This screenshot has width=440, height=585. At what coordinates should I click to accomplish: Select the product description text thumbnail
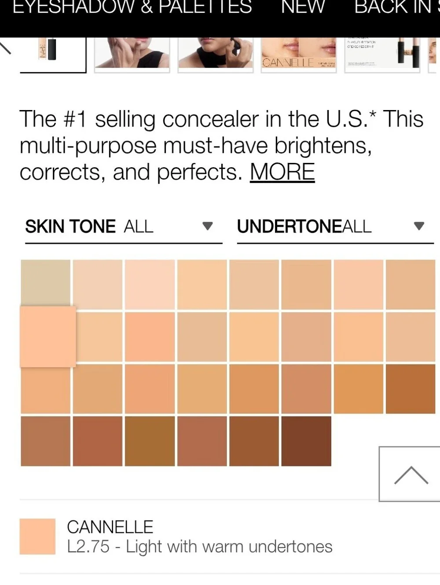pos(382,54)
